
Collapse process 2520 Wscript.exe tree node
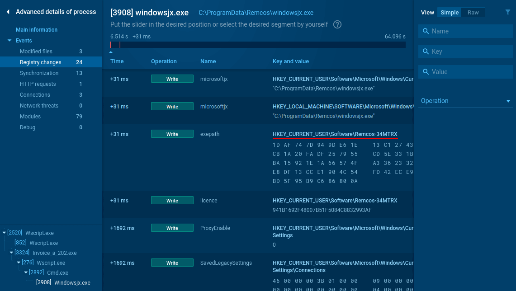(x=5, y=233)
